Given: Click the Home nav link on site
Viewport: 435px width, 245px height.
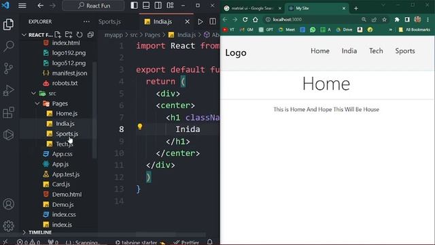Looking at the screenshot, I should tap(320, 51).
